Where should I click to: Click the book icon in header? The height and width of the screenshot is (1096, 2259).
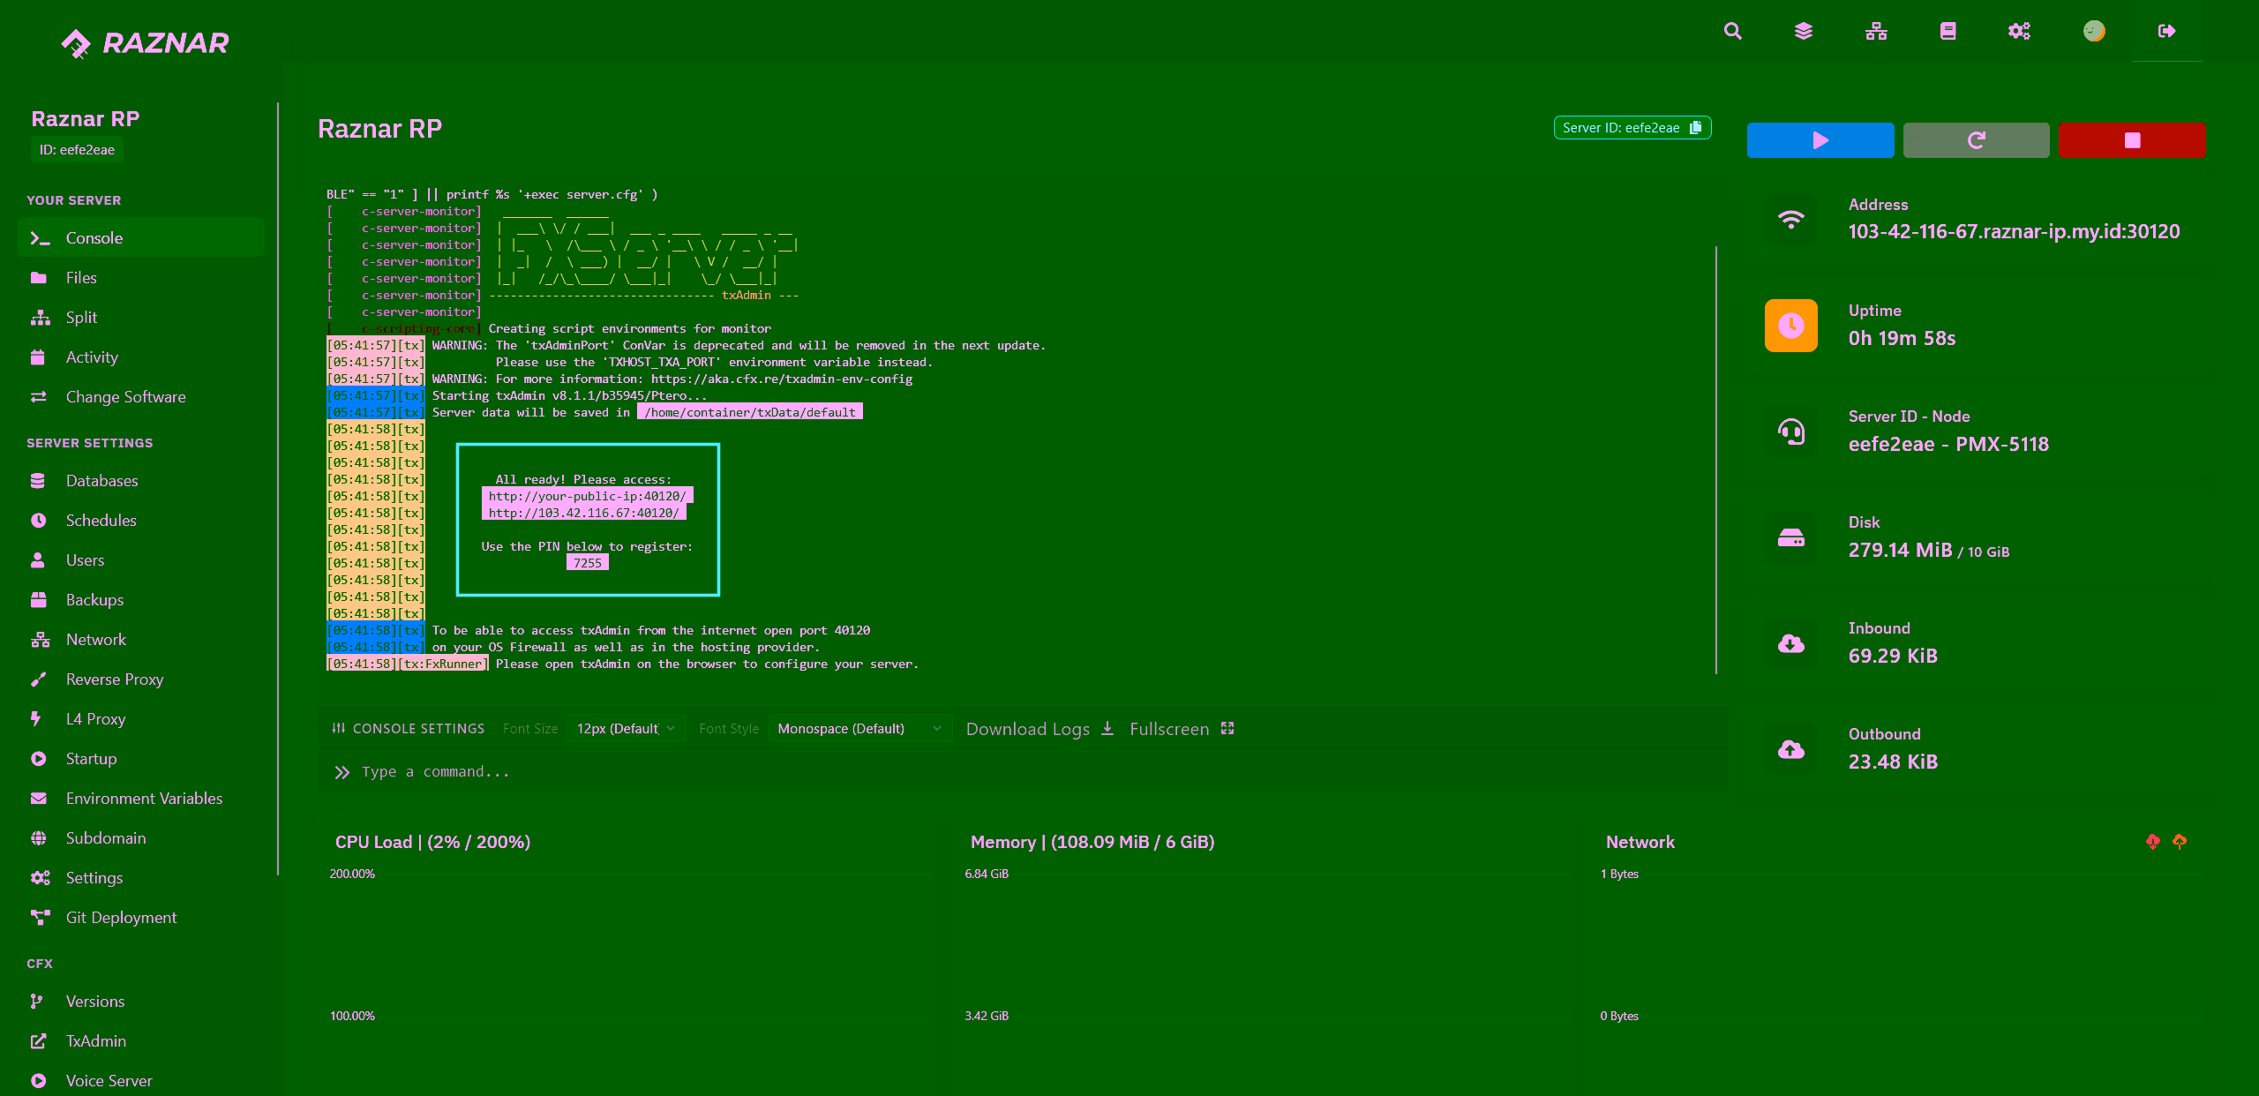click(x=1948, y=32)
